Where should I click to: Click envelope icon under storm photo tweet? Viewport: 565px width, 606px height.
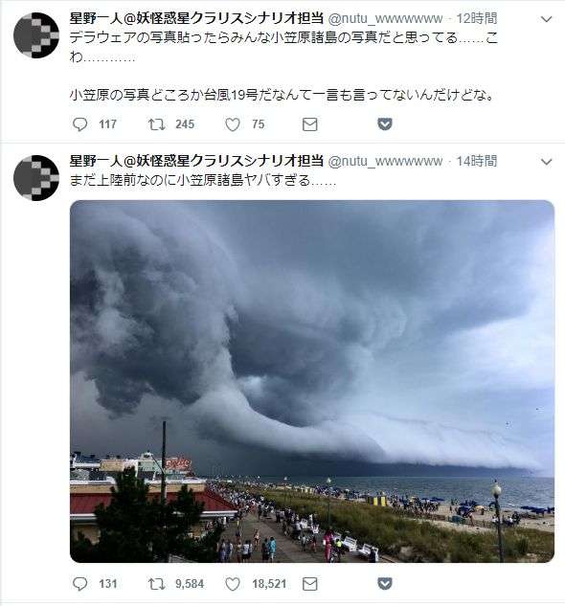[309, 584]
